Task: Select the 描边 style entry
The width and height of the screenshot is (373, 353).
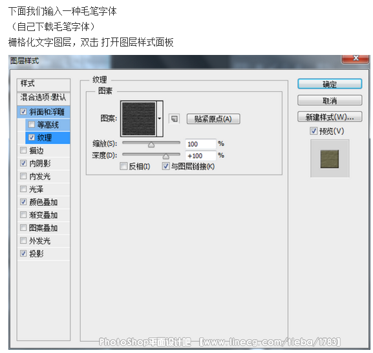Action: [x=44, y=151]
